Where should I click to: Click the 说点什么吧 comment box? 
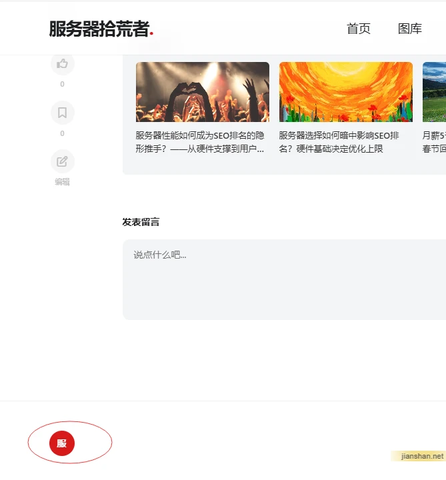coord(284,280)
